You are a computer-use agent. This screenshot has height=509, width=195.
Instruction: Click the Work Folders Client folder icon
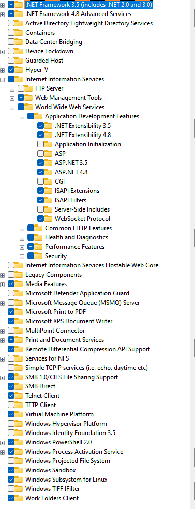[x=19, y=498]
